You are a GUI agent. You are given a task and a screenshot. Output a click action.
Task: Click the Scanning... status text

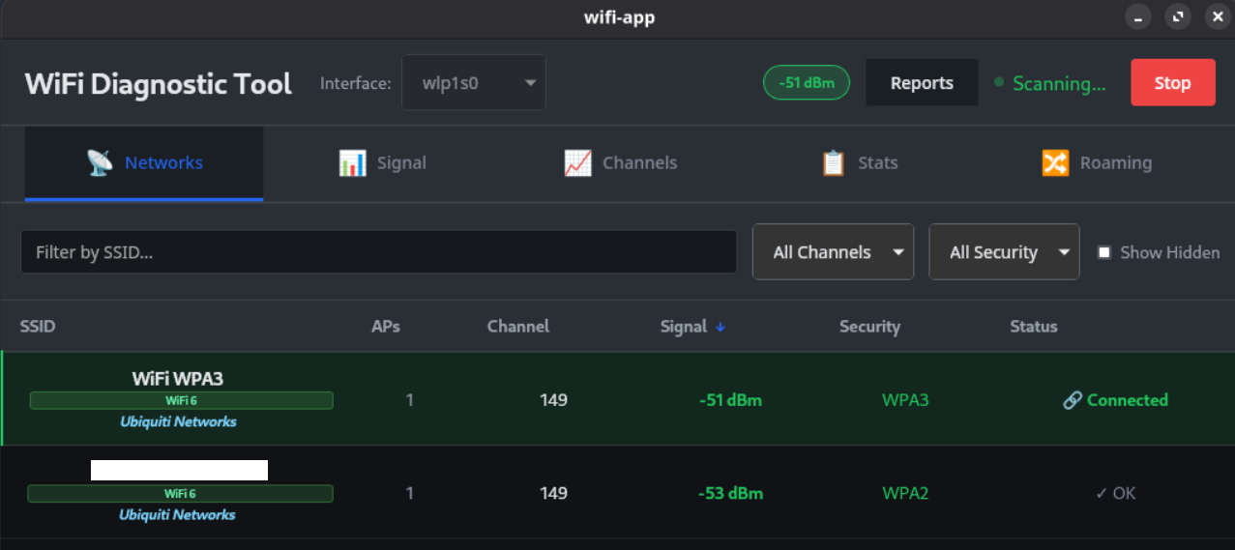(x=1059, y=84)
